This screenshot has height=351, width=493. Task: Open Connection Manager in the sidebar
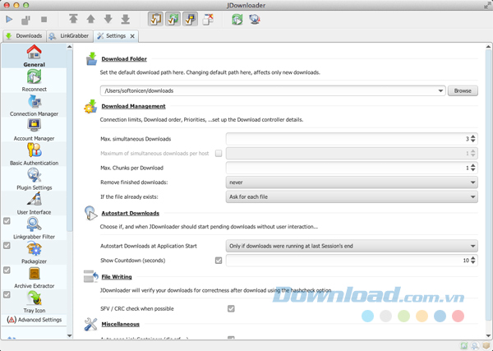[x=34, y=105]
